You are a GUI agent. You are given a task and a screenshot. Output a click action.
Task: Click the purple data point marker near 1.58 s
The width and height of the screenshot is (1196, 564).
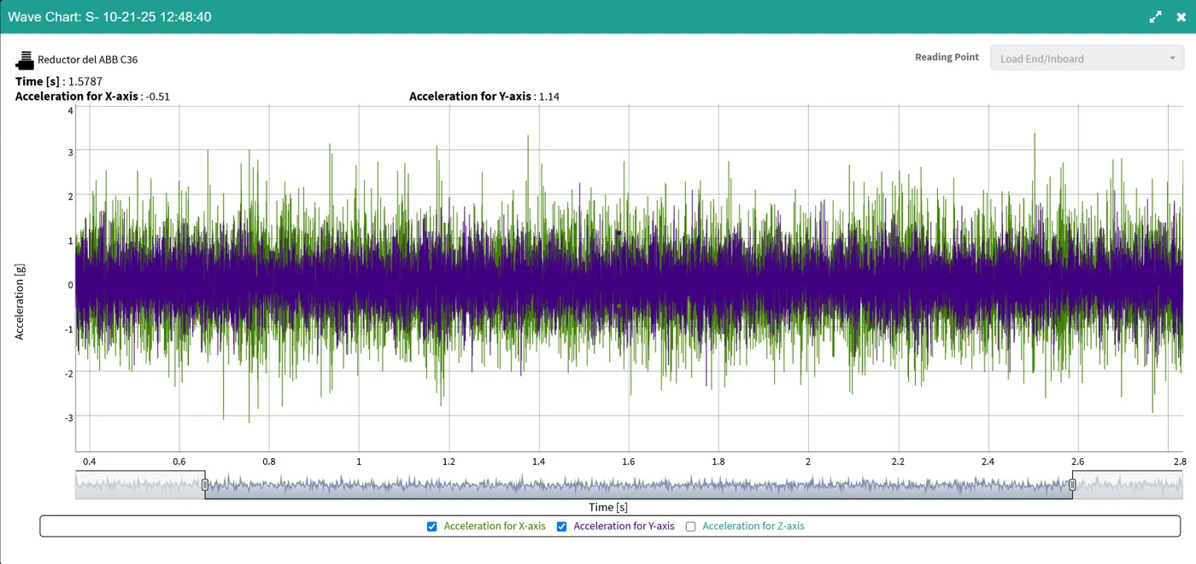tap(619, 233)
